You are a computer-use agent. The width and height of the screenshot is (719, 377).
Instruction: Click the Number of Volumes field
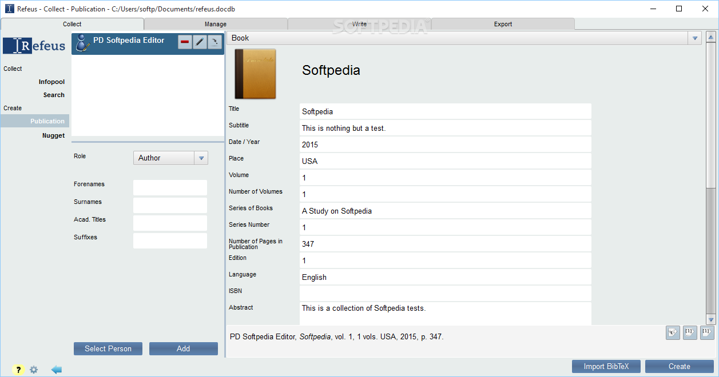click(445, 194)
